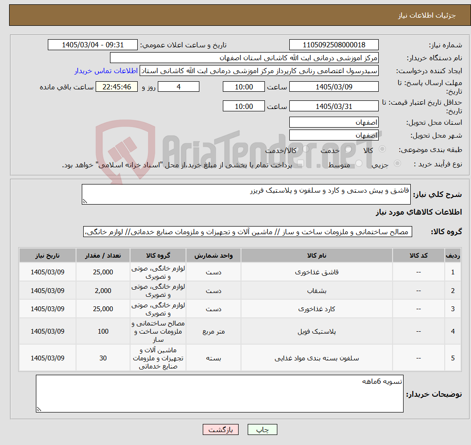Click the واحد شمارش column header

213,256
